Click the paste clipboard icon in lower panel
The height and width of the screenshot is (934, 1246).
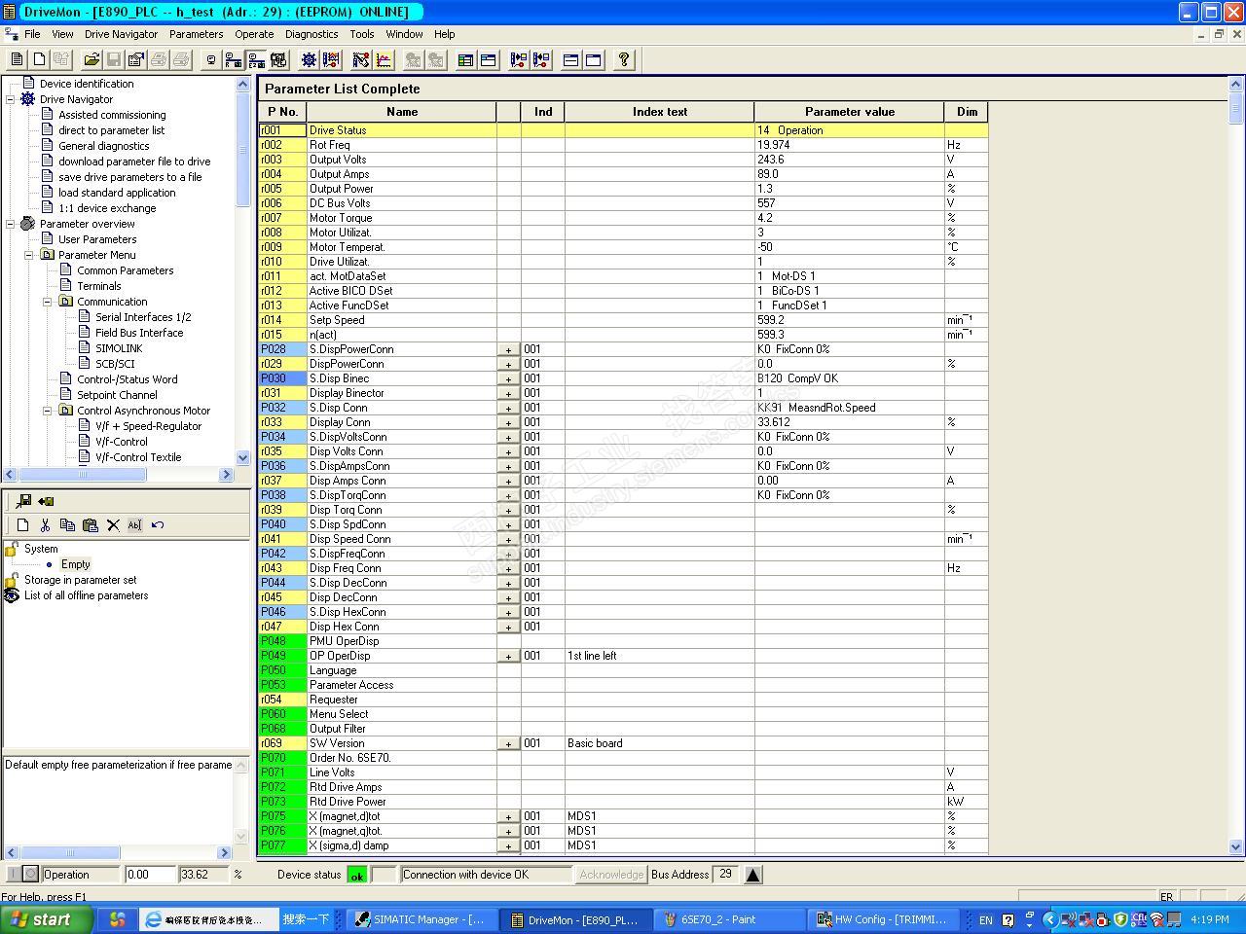(91, 525)
